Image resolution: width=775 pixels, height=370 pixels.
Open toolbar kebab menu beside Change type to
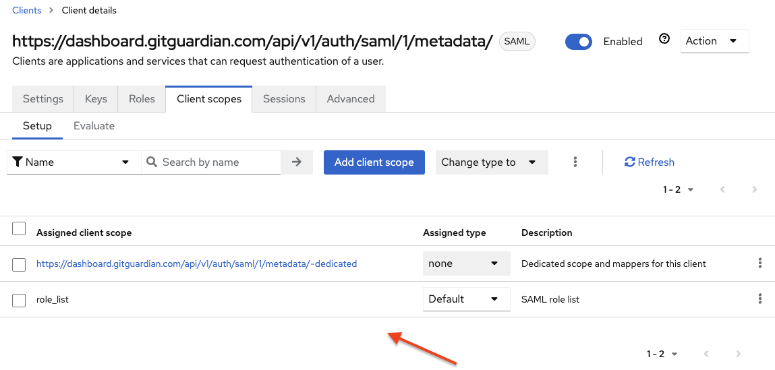(x=575, y=162)
